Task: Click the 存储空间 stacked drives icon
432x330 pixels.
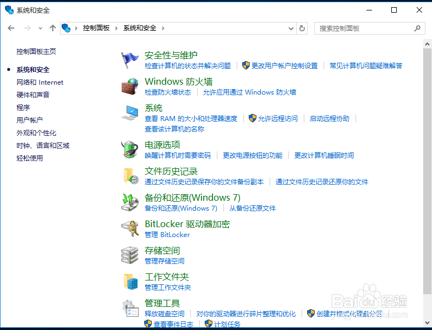Action: coord(129,255)
